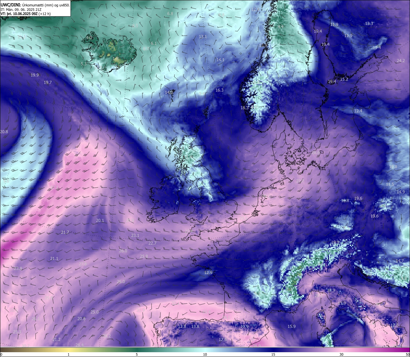Click the value 18.3 off southwest Norway
This screenshot has height=357, width=410.
244,108
